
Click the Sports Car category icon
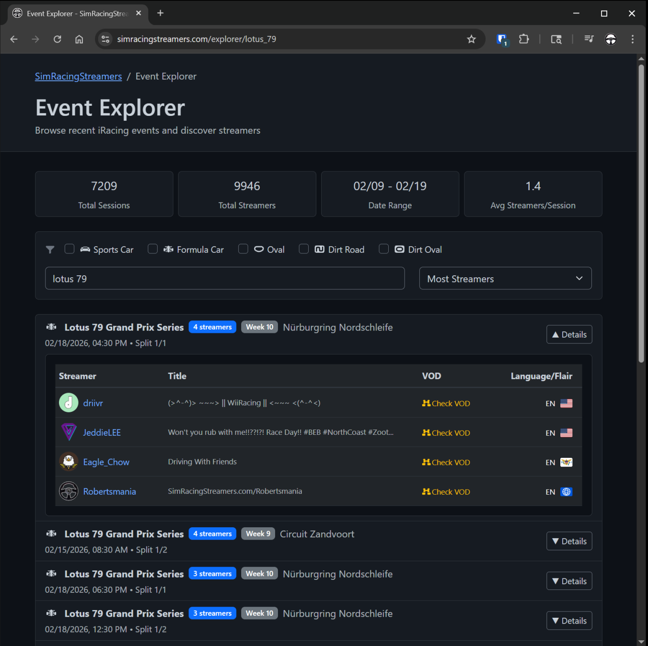coord(85,249)
